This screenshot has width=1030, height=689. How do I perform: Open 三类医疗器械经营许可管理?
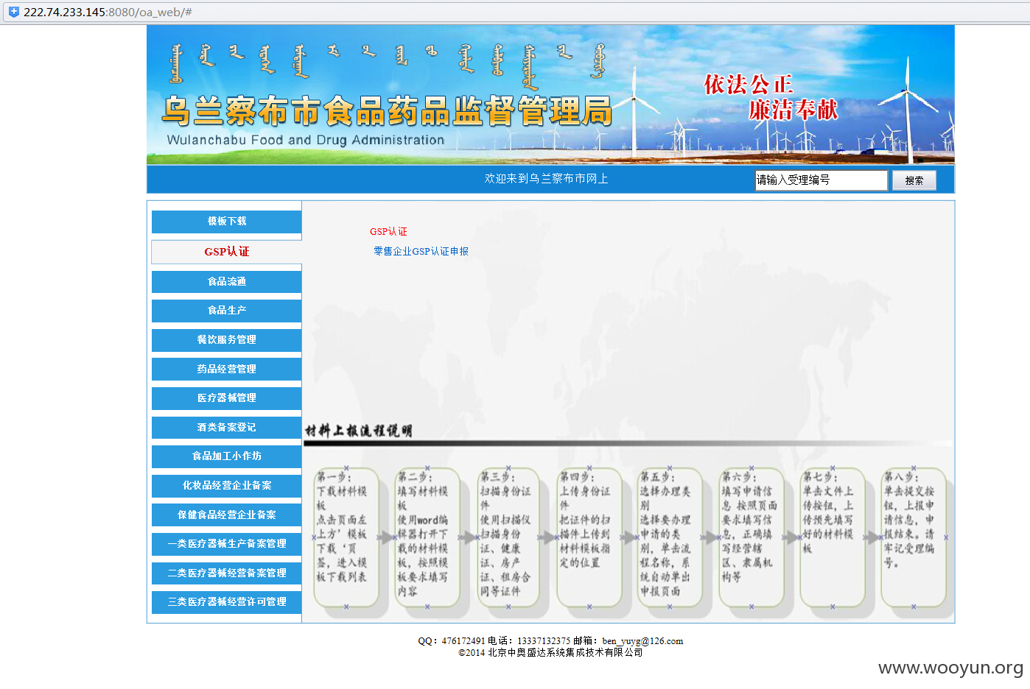click(227, 602)
